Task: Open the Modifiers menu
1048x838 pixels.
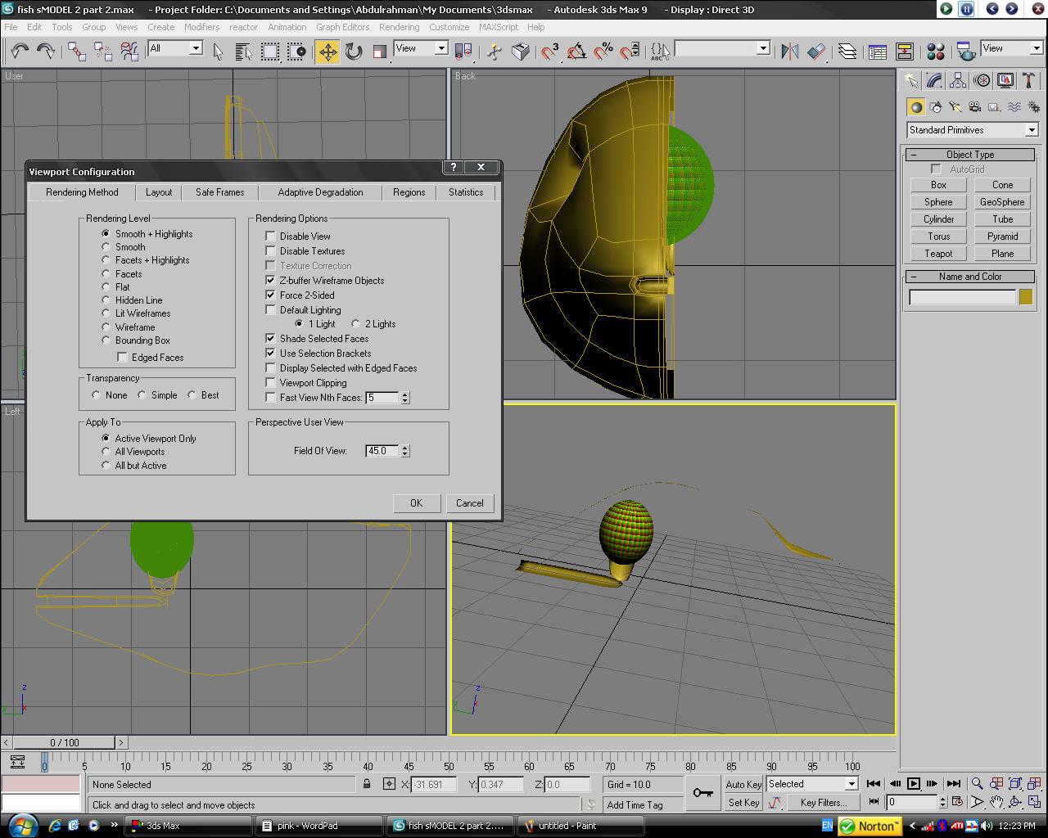Action: point(201,27)
